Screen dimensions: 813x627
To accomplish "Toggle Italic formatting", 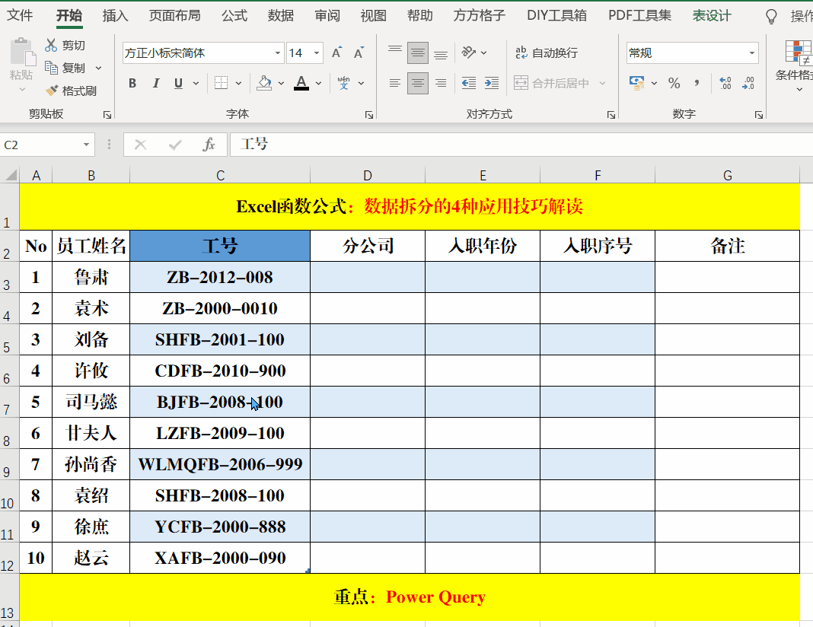I will click(x=155, y=83).
